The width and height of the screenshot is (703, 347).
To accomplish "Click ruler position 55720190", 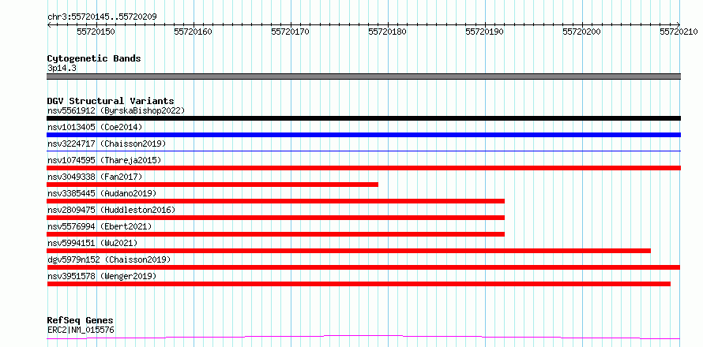I will click(485, 32).
